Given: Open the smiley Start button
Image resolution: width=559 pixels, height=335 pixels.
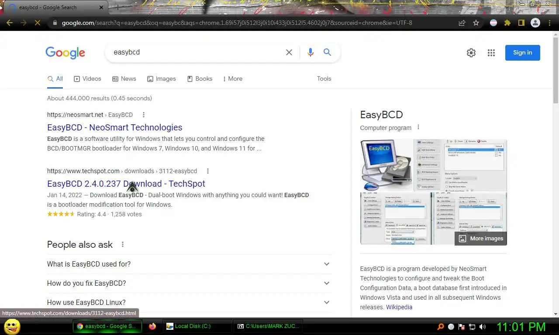Looking at the screenshot, I should [x=12, y=326].
